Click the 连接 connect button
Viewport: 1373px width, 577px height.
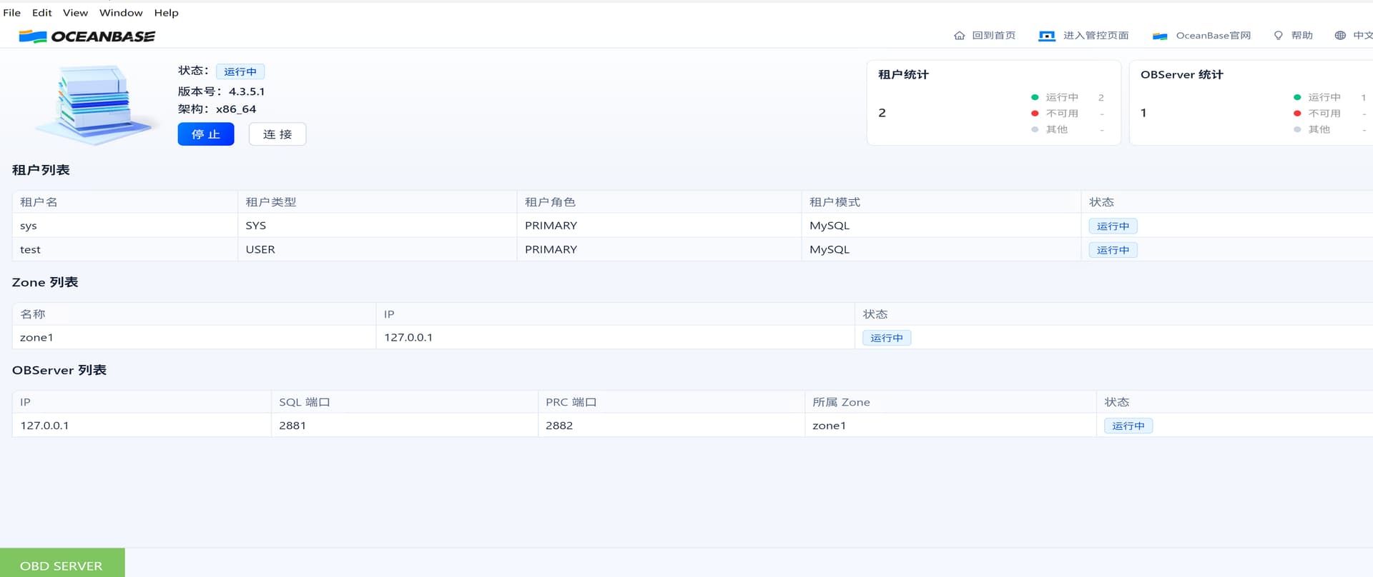click(277, 134)
